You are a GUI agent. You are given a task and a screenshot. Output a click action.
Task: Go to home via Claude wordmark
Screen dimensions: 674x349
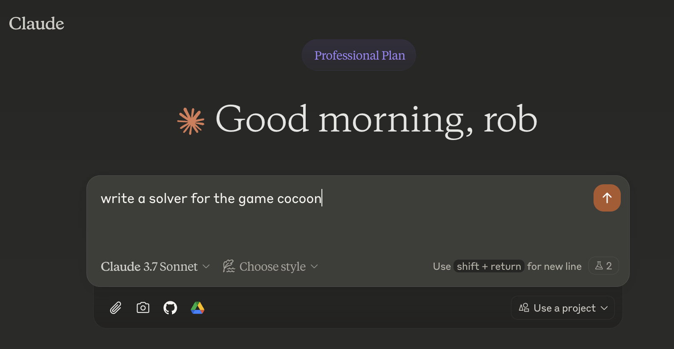pyautogui.click(x=37, y=24)
